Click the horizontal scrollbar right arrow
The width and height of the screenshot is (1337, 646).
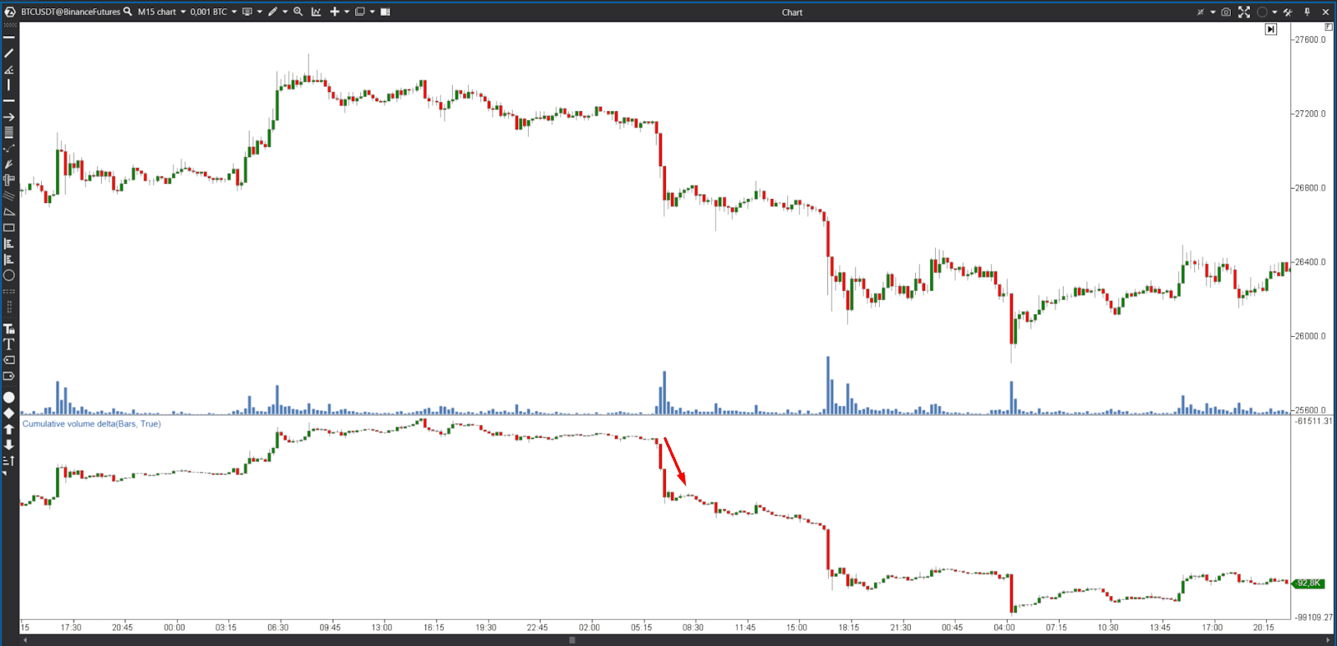pyautogui.click(x=1329, y=640)
